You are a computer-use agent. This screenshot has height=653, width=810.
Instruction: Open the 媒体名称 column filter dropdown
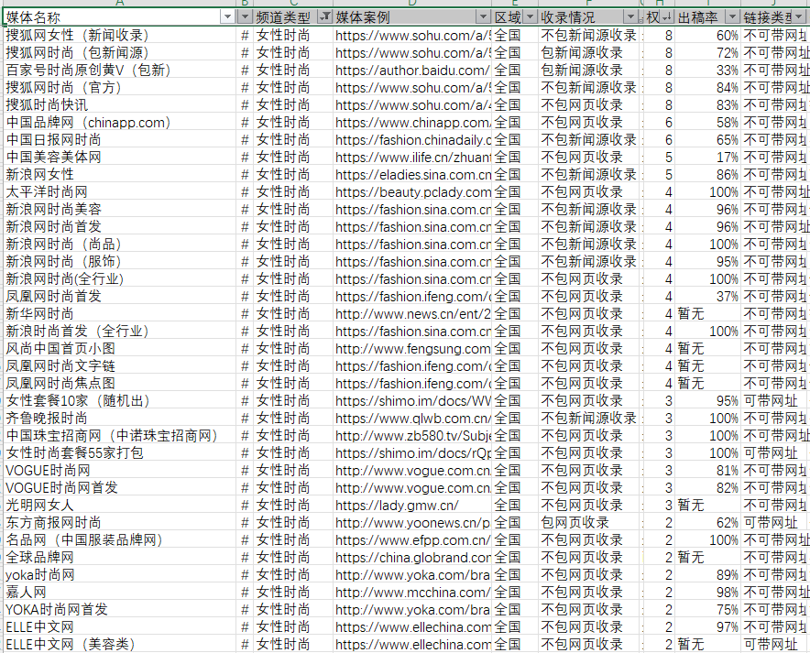pos(227,17)
